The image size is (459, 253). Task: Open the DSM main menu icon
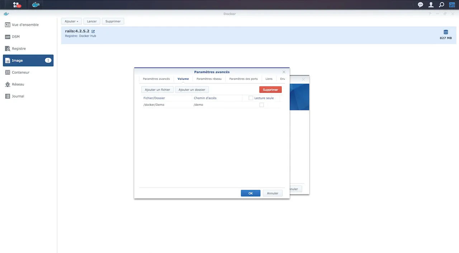(x=16, y=5)
